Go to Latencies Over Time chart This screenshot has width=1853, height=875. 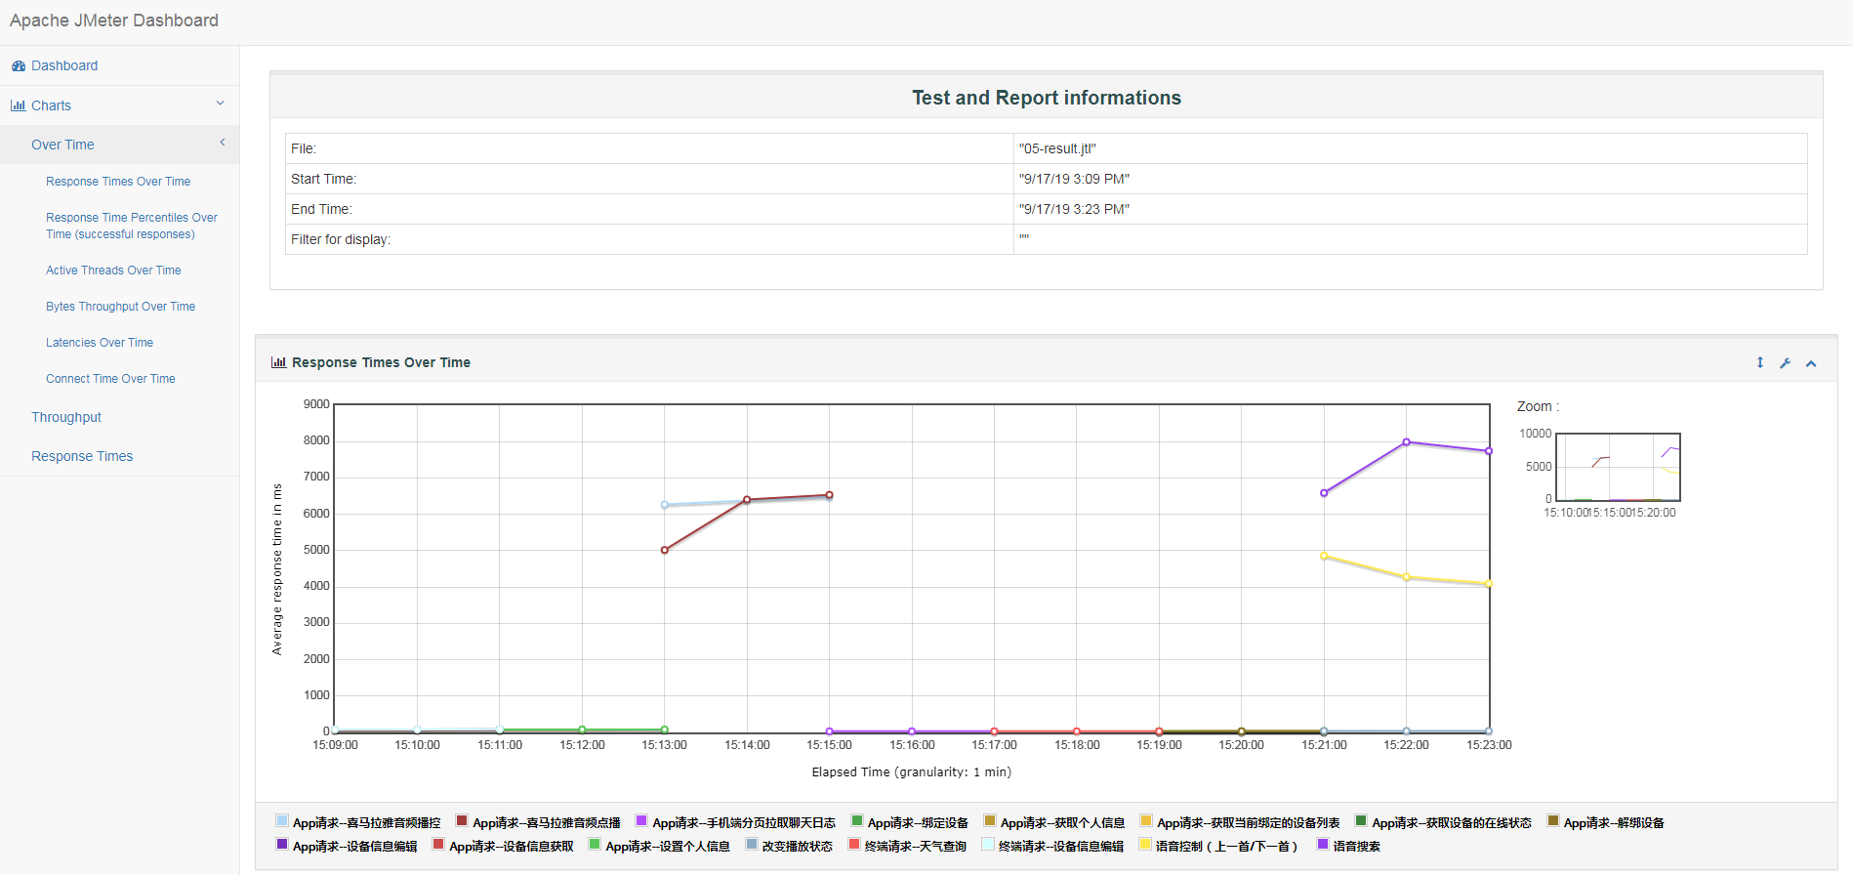100,343
